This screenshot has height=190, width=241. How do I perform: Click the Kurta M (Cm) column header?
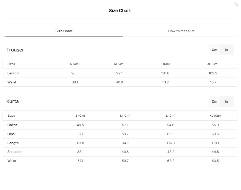tap(125, 116)
